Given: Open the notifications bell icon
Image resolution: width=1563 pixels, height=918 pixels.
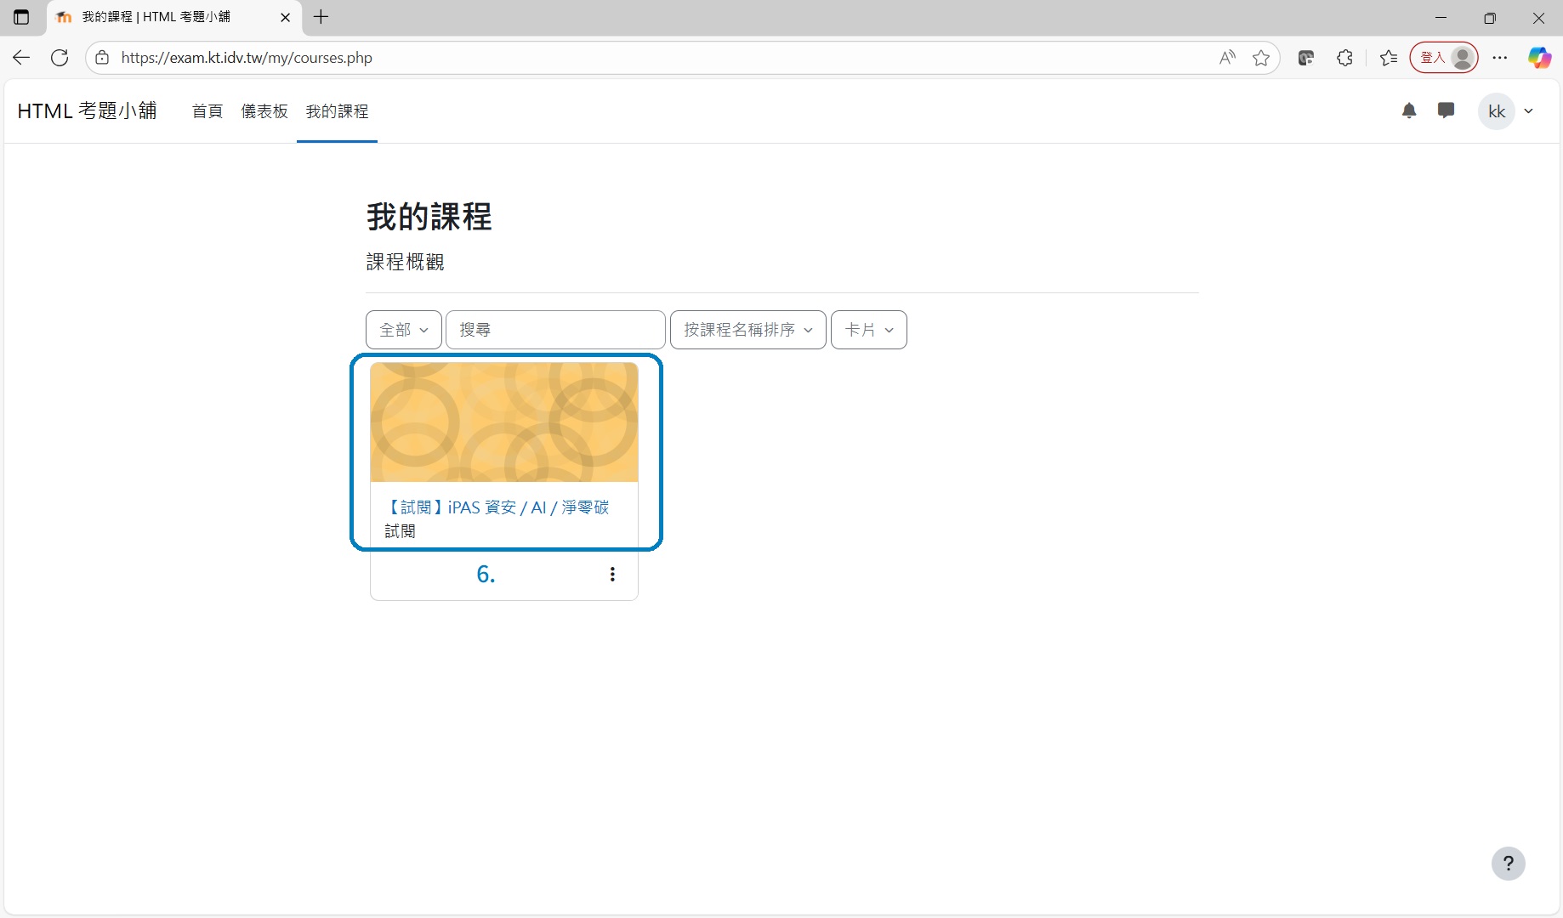Looking at the screenshot, I should coord(1409,110).
